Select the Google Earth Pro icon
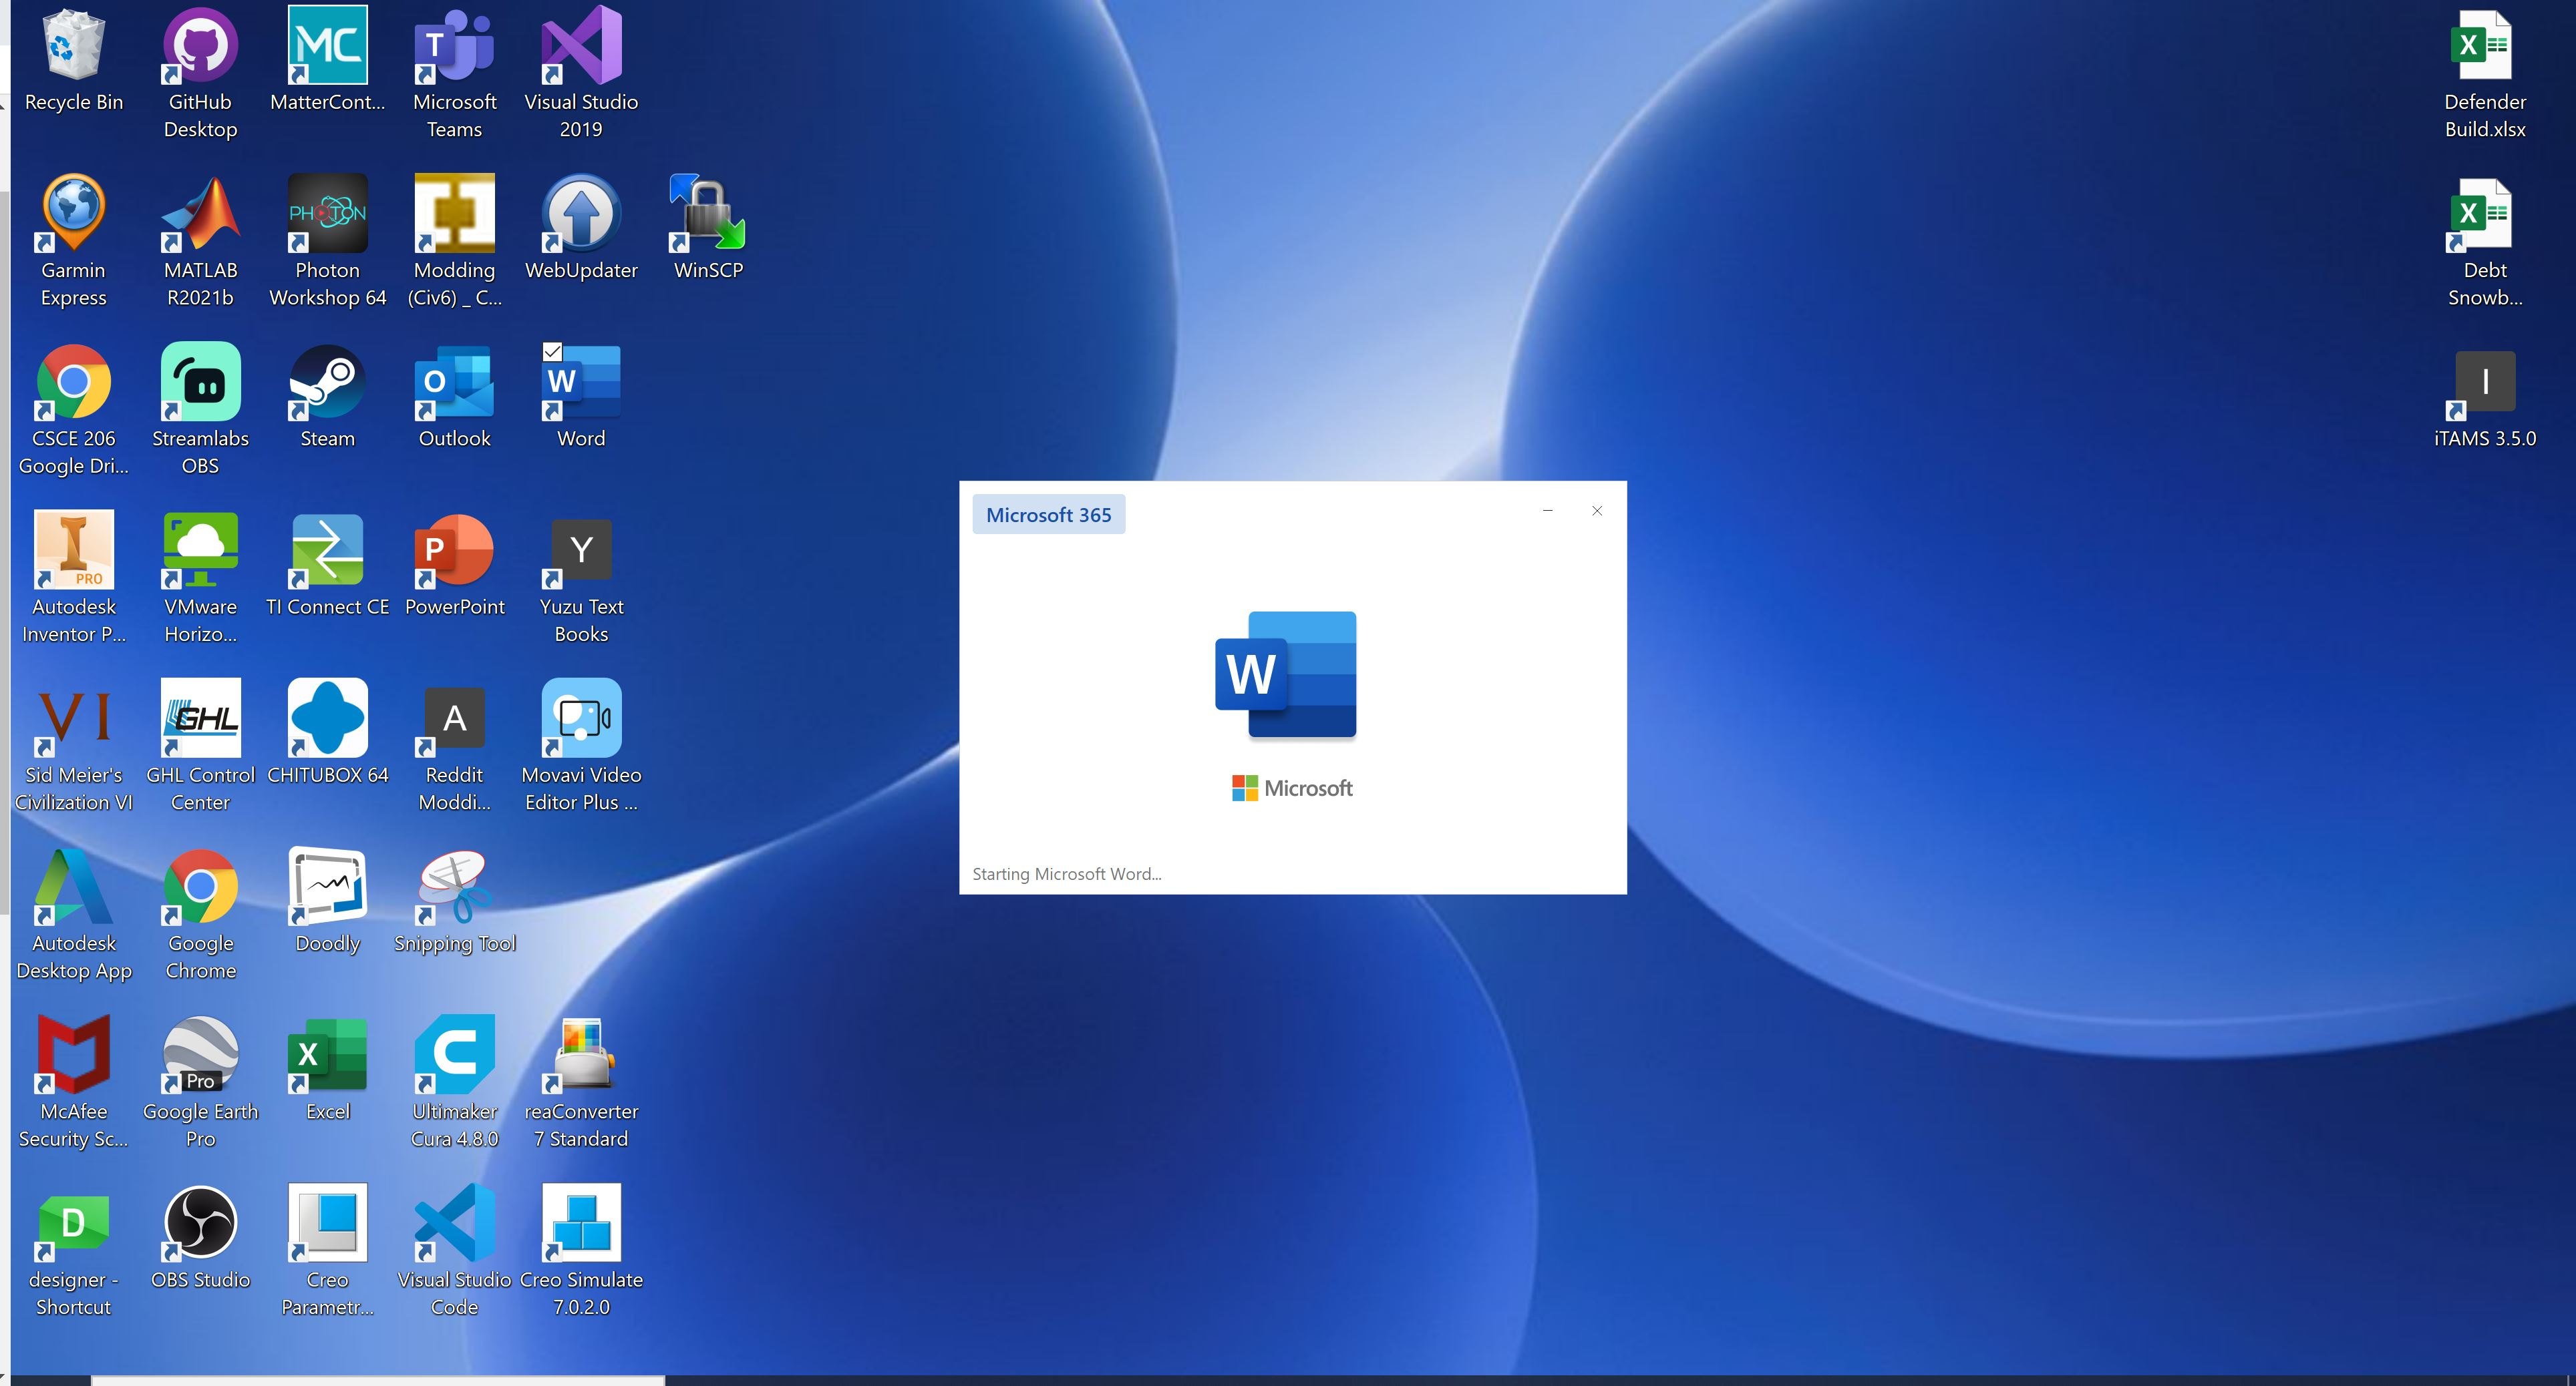This screenshot has height=1386, width=2576. pos(200,1054)
